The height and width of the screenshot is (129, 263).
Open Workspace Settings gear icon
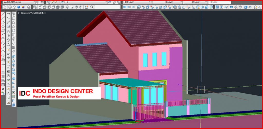point(38,2)
